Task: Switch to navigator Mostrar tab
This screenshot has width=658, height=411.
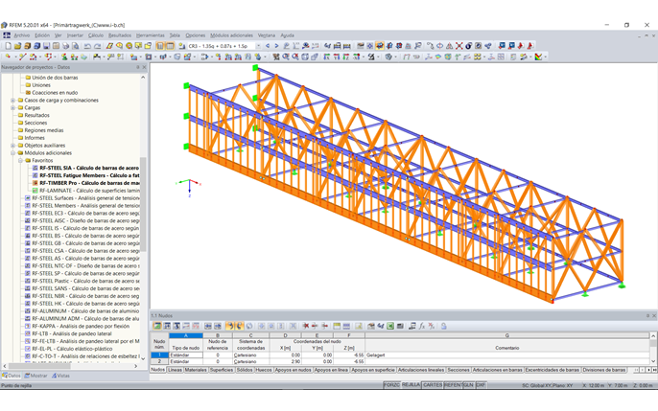Action: [36, 376]
